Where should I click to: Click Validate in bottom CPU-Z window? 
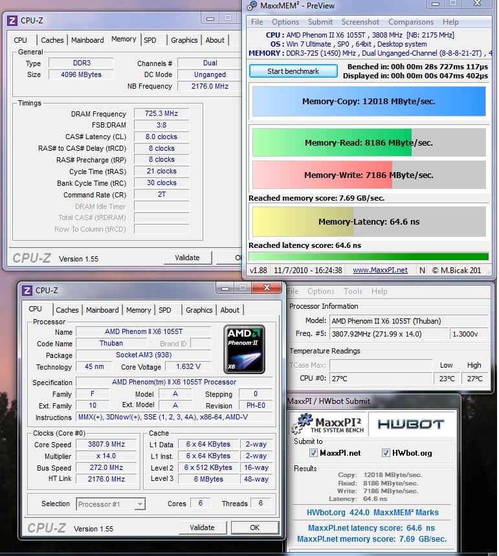pyautogui.click(x=203, y=528)
